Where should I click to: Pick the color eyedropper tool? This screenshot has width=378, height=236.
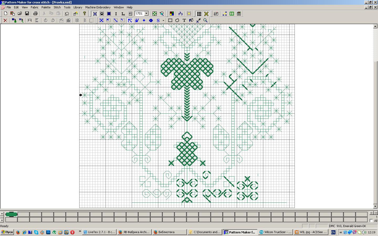click(198, 20)
